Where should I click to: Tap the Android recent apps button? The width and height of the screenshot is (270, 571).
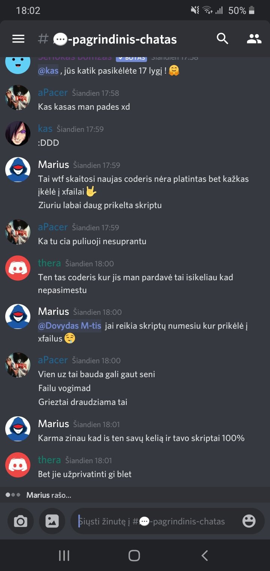coord(64,556)
